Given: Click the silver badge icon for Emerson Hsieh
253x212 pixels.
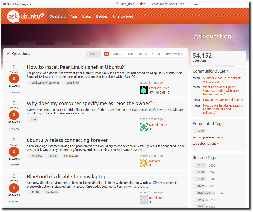Looking at the screenshot, I should [x=158, y=93].
